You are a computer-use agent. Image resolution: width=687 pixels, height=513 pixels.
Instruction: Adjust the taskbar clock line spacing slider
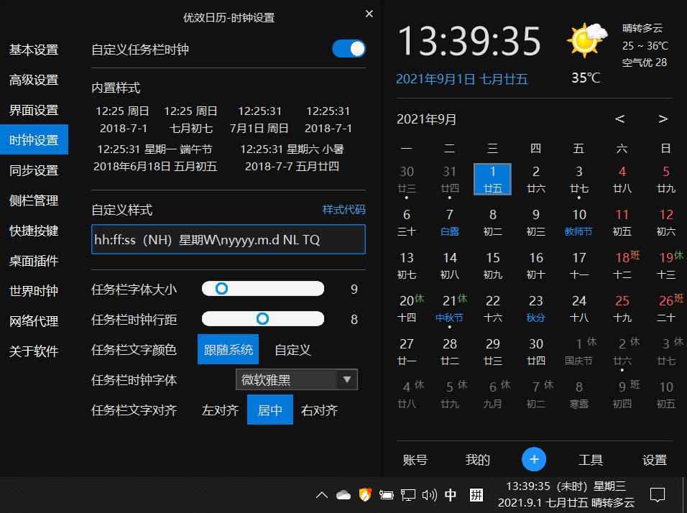click(263, 319)
